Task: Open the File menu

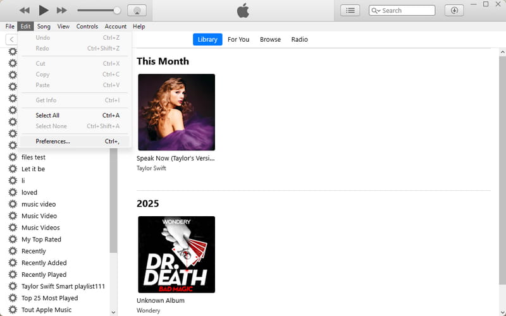Action: [x=9, y=27]
